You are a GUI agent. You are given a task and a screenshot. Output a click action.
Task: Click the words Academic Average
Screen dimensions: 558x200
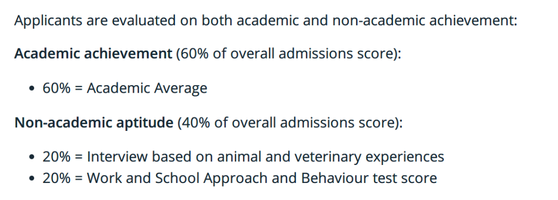pos(147,88)
